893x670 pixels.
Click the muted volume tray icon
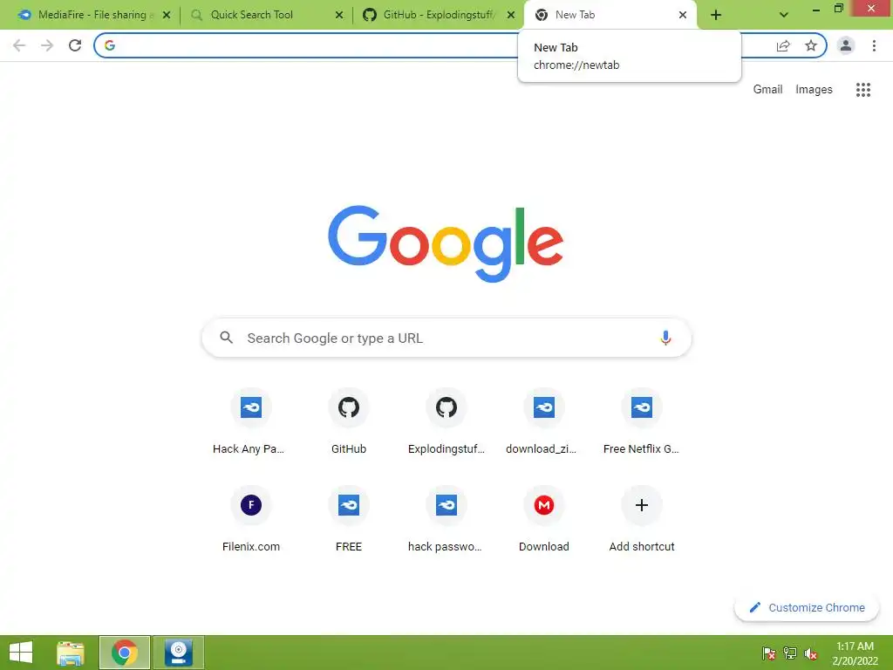(x=810, y=653)
